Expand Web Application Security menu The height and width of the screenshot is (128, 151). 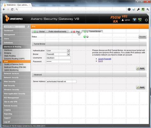point(17,94)
